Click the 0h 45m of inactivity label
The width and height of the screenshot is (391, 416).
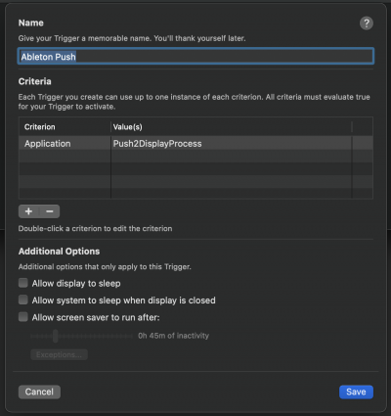173,336
